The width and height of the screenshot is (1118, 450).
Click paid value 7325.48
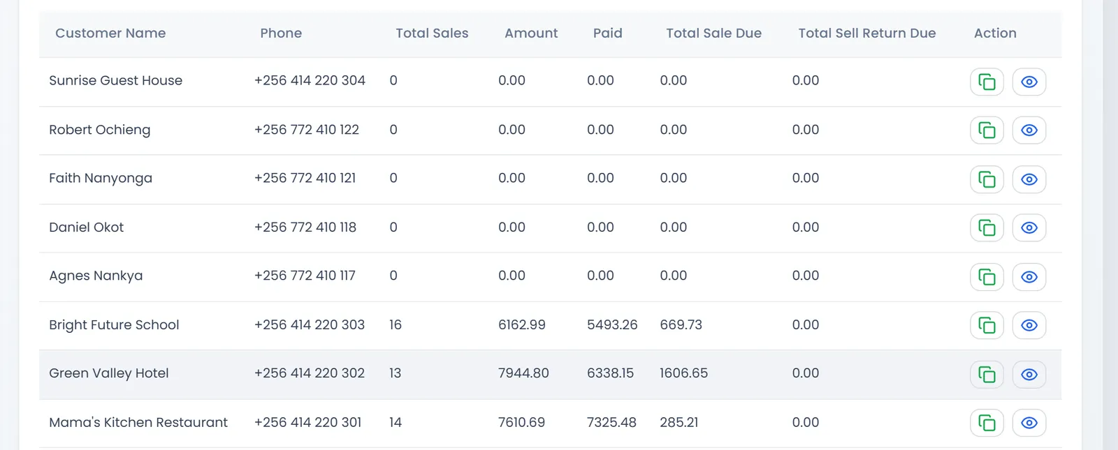[x=611, y=423]
